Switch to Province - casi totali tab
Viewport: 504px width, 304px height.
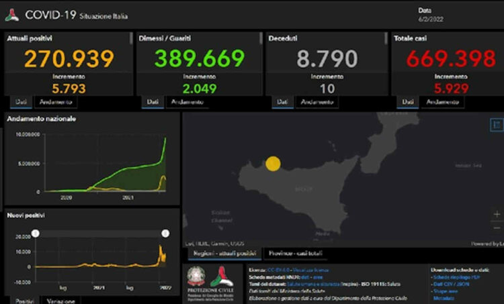click(296, 254)
